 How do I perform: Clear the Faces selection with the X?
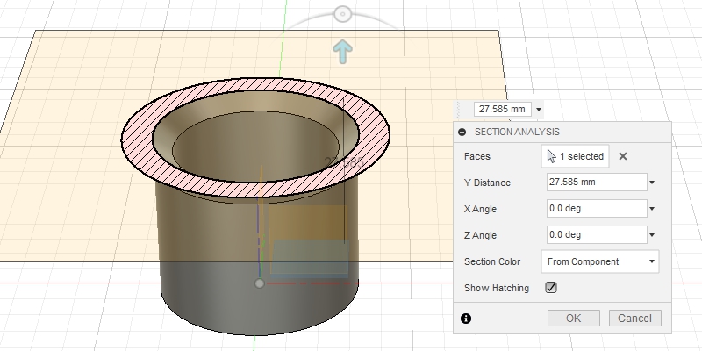pyautogui.click(x=623, y=156)
